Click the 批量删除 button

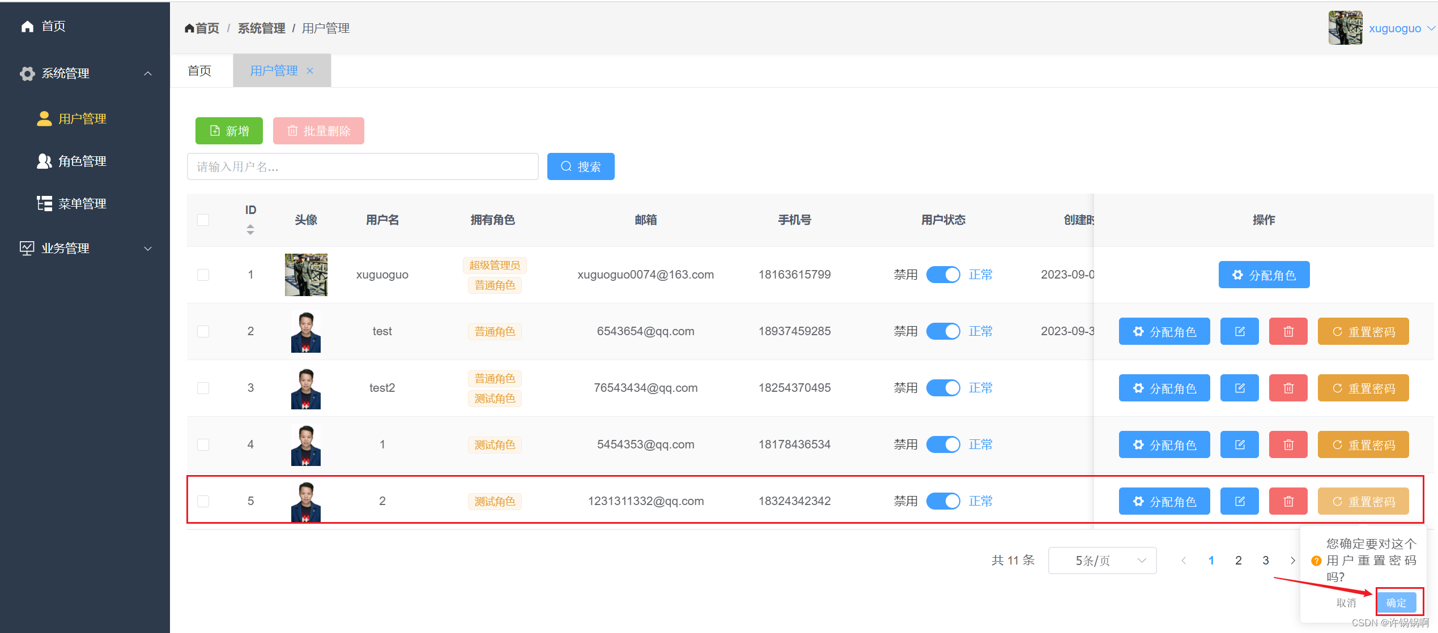pos(318,131)
